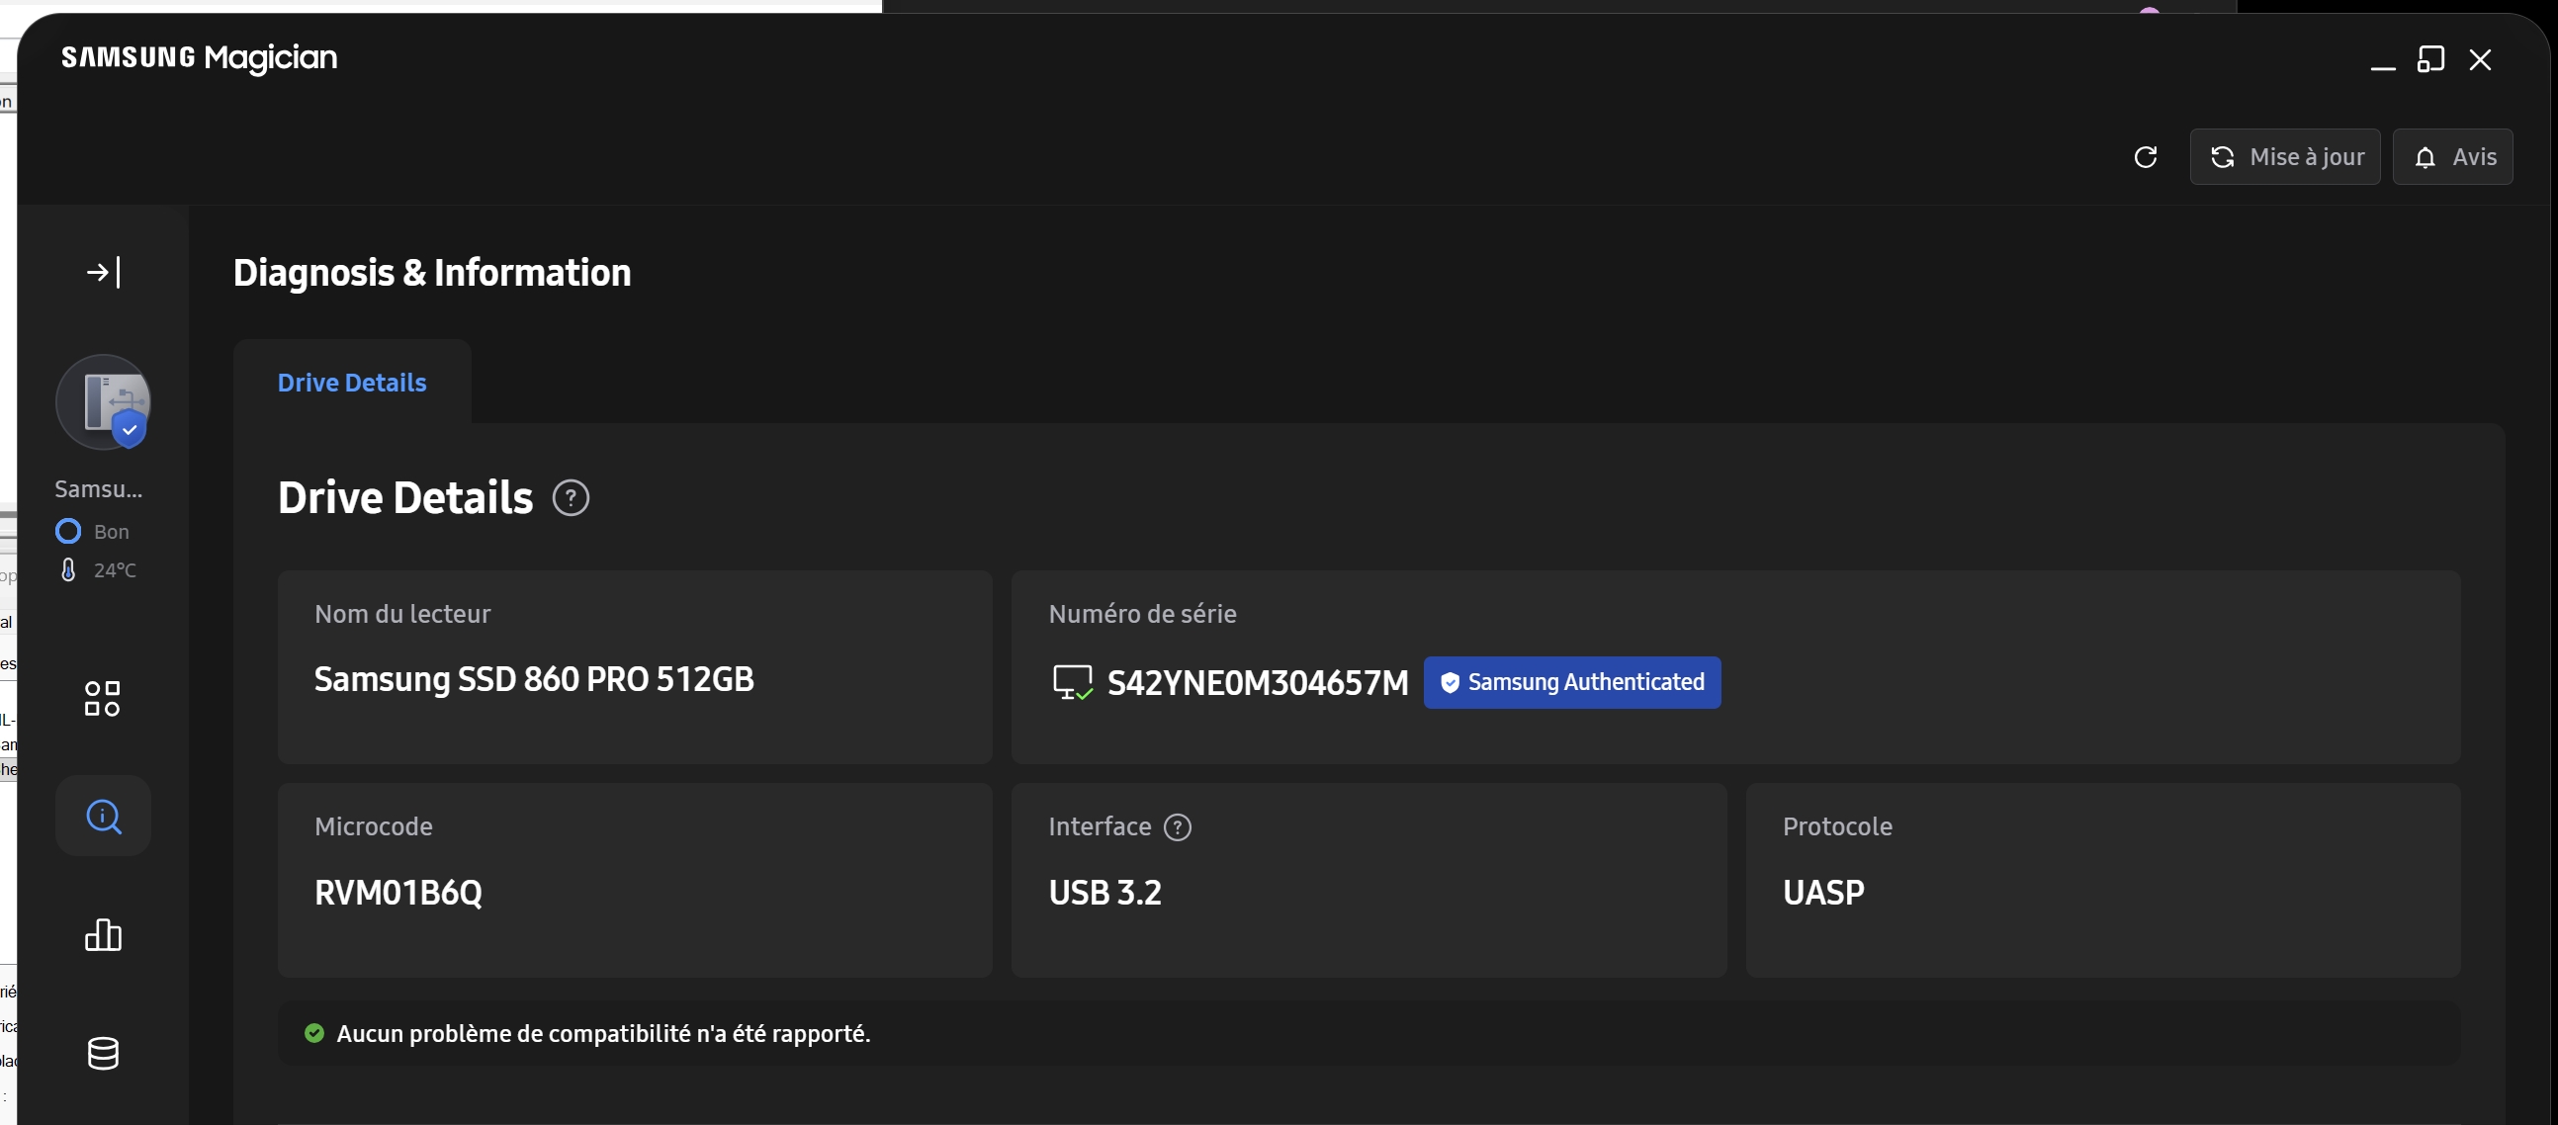Click the monitor icon near serial number

1073,683
